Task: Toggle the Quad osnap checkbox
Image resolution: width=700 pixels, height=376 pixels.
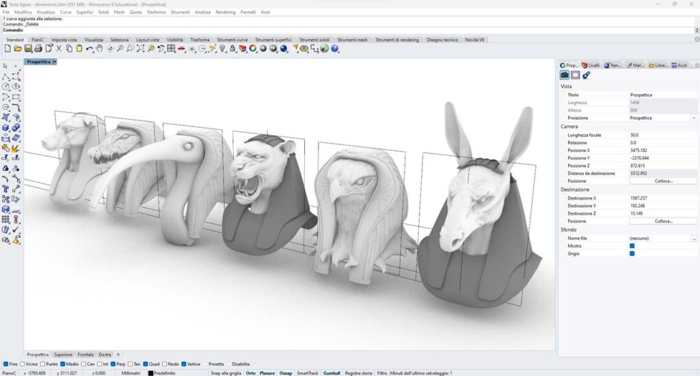Action: [146, 364]
